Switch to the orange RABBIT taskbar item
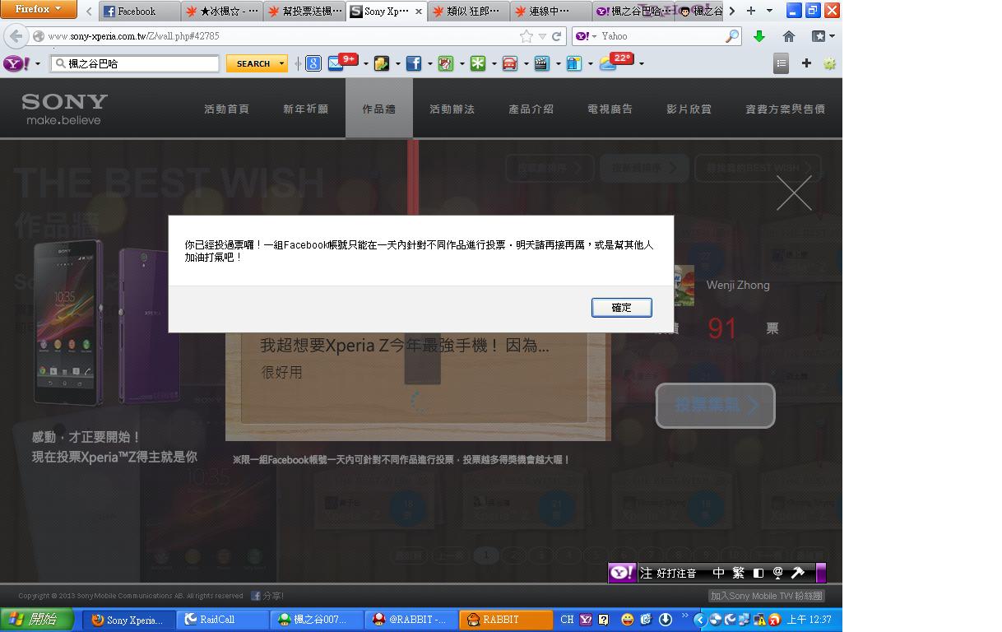This screenshot has width=1002, height=632. tap(505, 620)
